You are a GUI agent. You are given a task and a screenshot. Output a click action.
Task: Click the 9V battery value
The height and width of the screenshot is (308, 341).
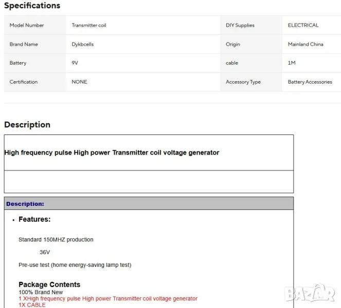click(x=75, y=63)
